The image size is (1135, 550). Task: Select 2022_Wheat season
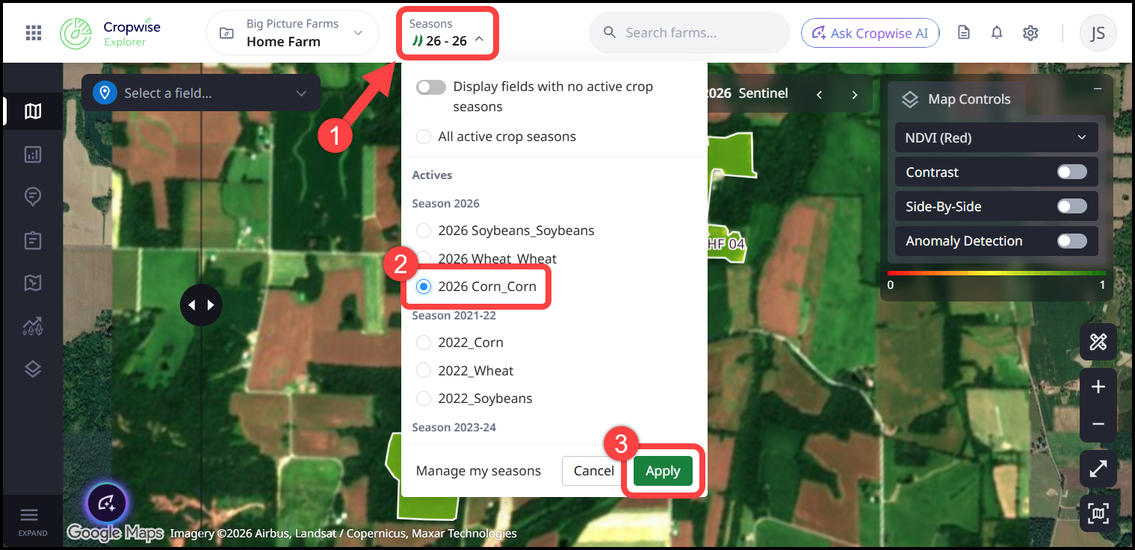pos(424,371)
